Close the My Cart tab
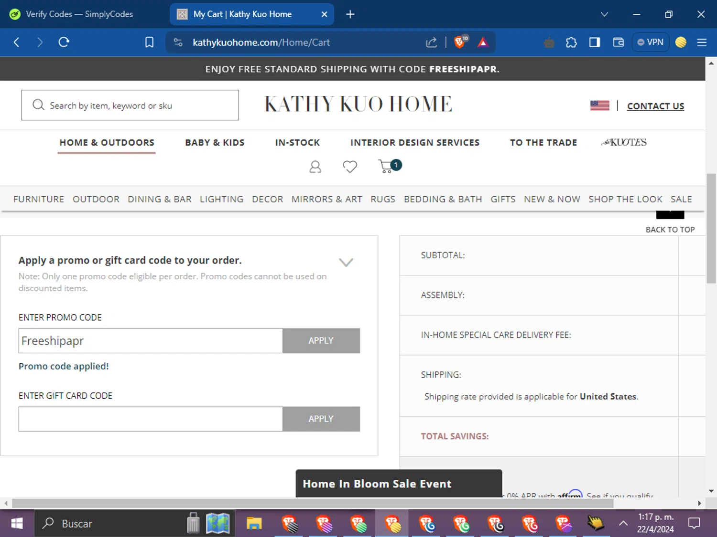This screenshot has height=537, width=717. tap(324, 14)
